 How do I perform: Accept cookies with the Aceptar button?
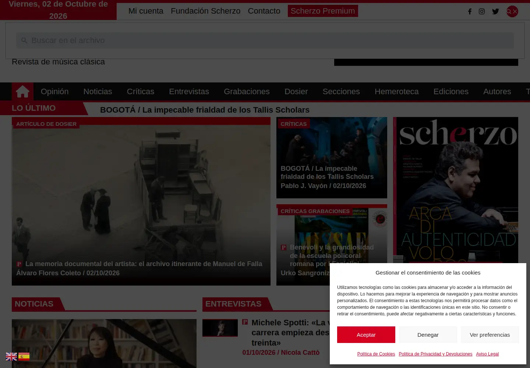click(x=366, y=335)
